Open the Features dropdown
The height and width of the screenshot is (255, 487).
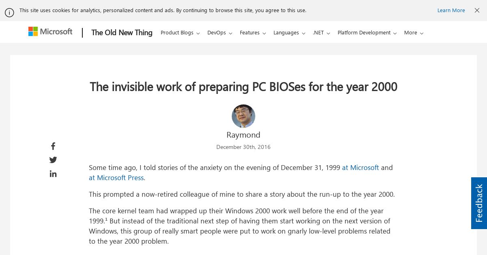point(253,33)
